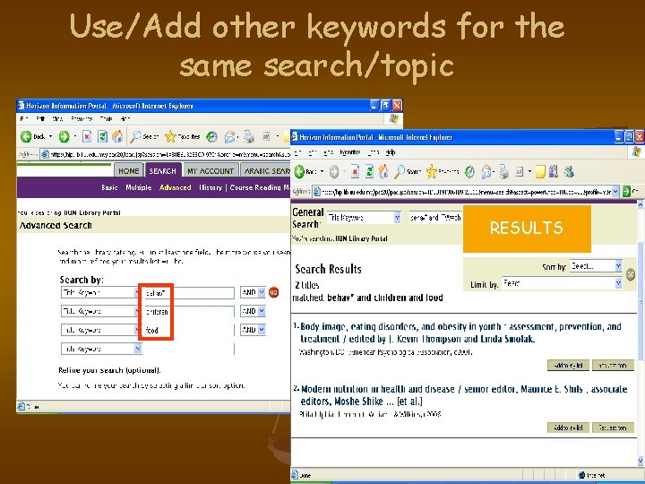Image resolution: width=645 pixels, height=484 pixels.
Task: Click Messenger icon in Results window toolbar
Action: click(570, 171)
